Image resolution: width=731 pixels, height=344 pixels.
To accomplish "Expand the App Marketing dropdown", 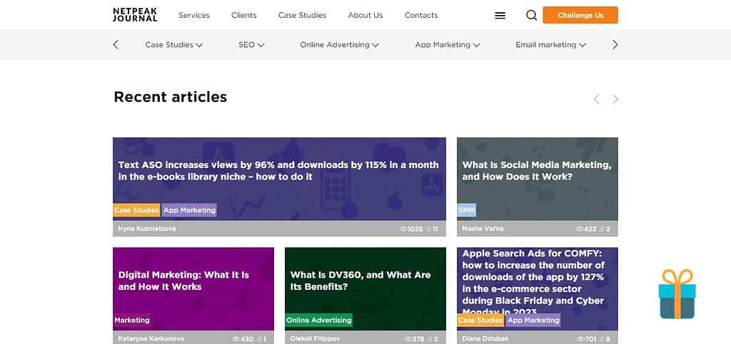I will (448, 45).
